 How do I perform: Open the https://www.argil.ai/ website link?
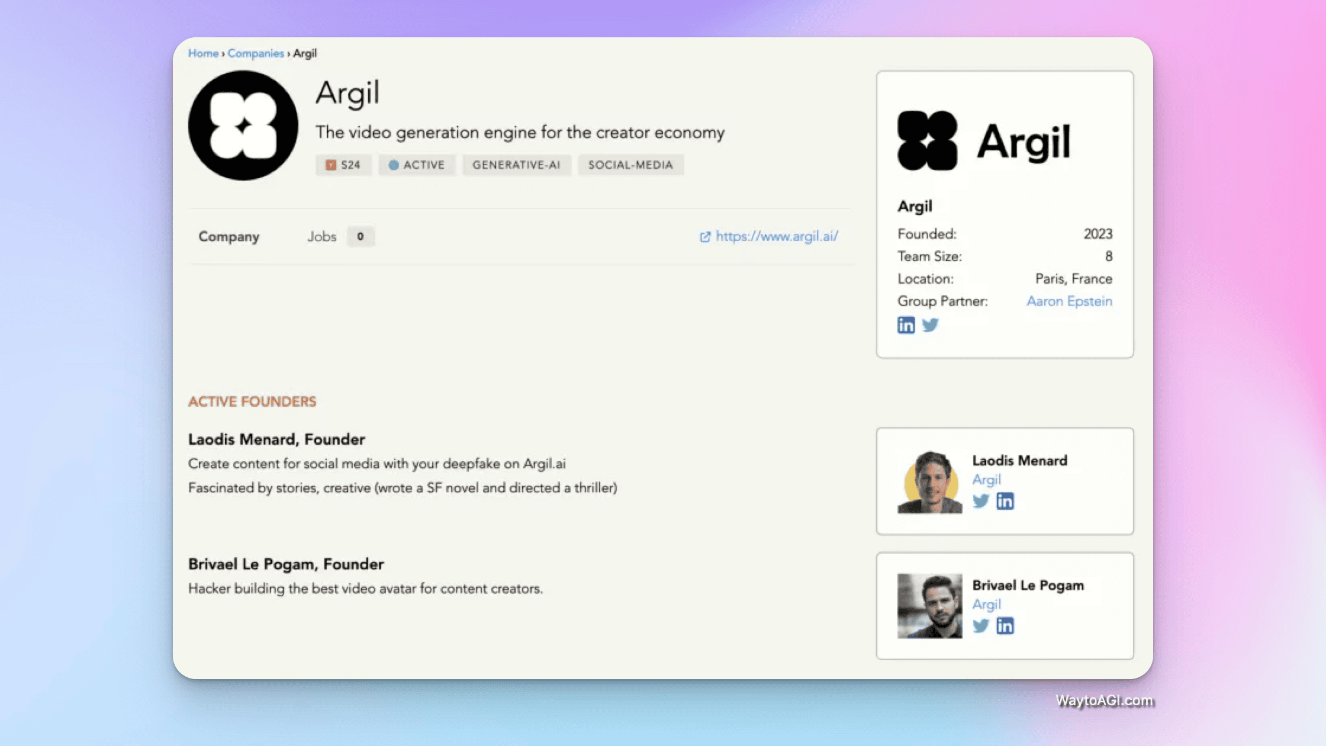coord(777,236)
